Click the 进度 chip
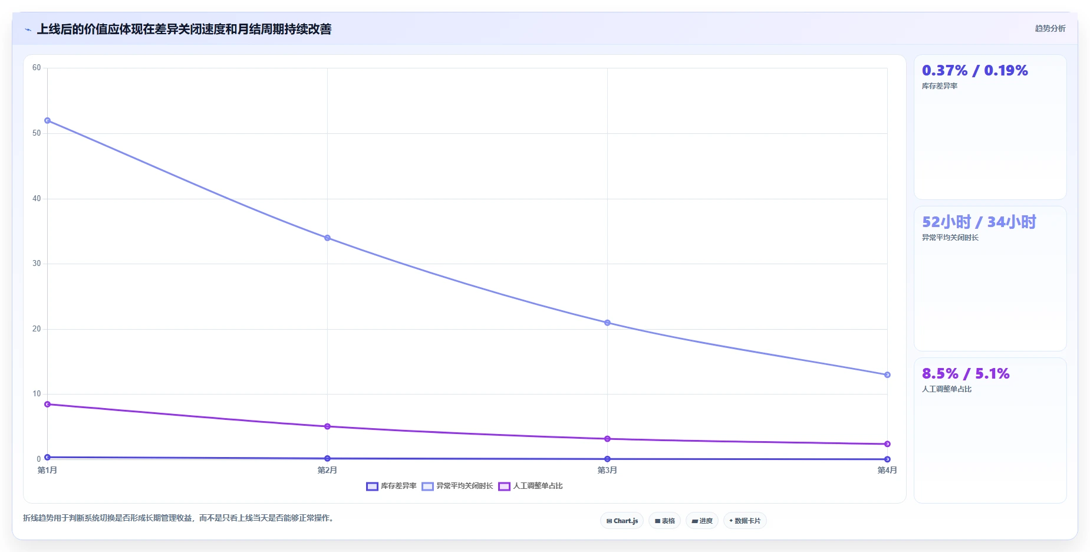This screenshot has width=1090, height=552. (702, 521)
